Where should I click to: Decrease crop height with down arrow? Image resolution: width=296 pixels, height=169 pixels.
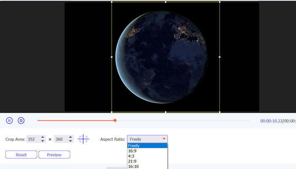(x=70, y=141)
